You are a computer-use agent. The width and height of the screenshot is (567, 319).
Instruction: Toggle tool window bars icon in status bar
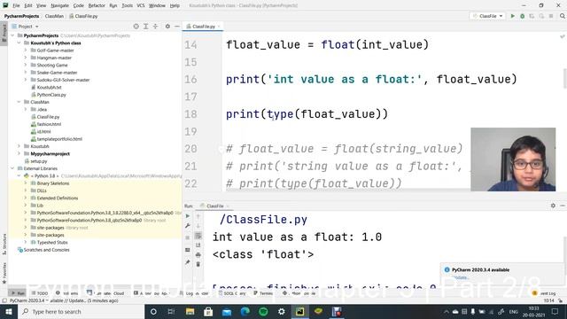[x=4, y=300]
